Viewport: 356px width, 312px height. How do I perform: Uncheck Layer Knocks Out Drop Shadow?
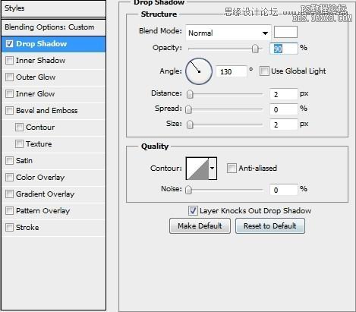(x=193, y=211)
